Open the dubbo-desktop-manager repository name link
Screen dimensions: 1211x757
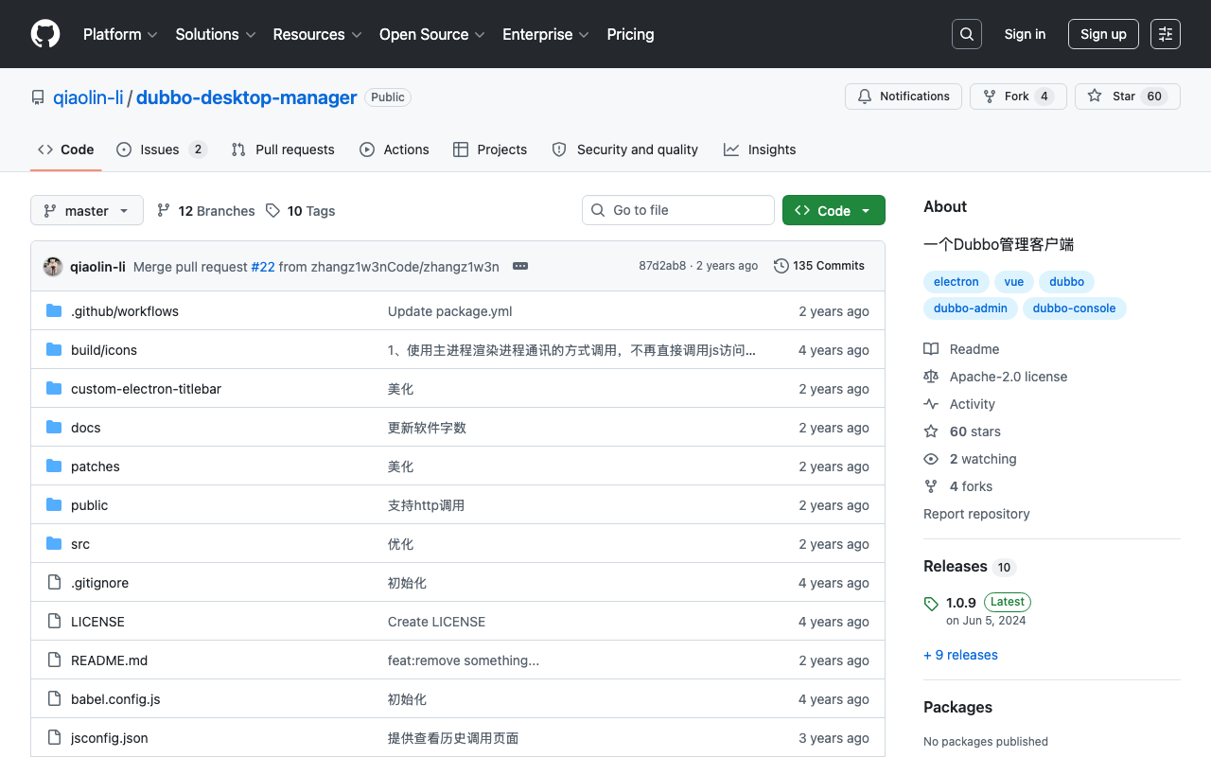[247, 97]
